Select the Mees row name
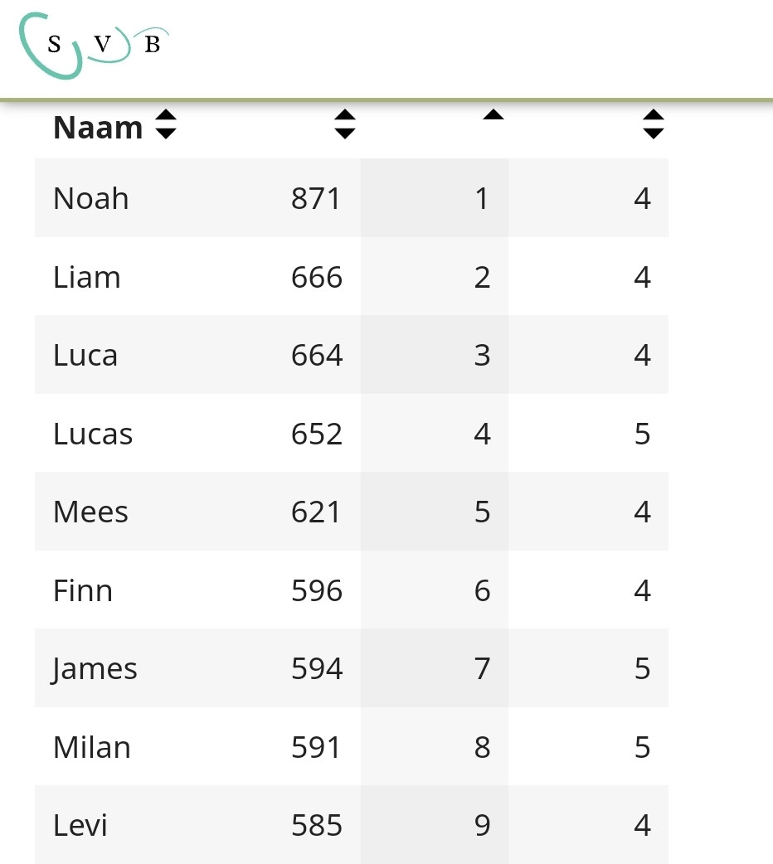The image size is (773, 864). pos(90,512)
